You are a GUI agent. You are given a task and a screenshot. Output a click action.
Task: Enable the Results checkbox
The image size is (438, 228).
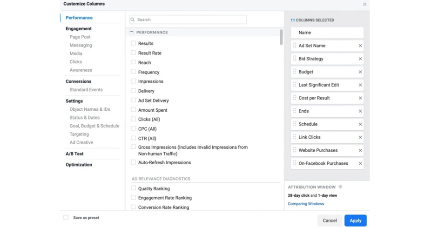[x=134, y=43]
